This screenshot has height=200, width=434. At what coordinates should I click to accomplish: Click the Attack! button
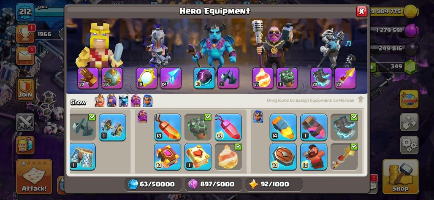tap(34, 176)
